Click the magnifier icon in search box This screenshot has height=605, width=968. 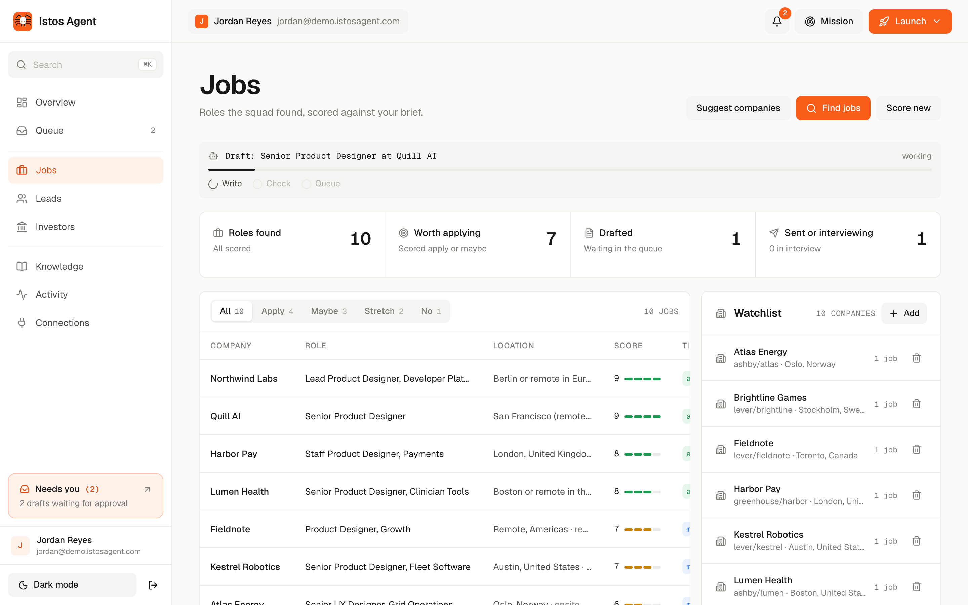click(x=21, y=65)
